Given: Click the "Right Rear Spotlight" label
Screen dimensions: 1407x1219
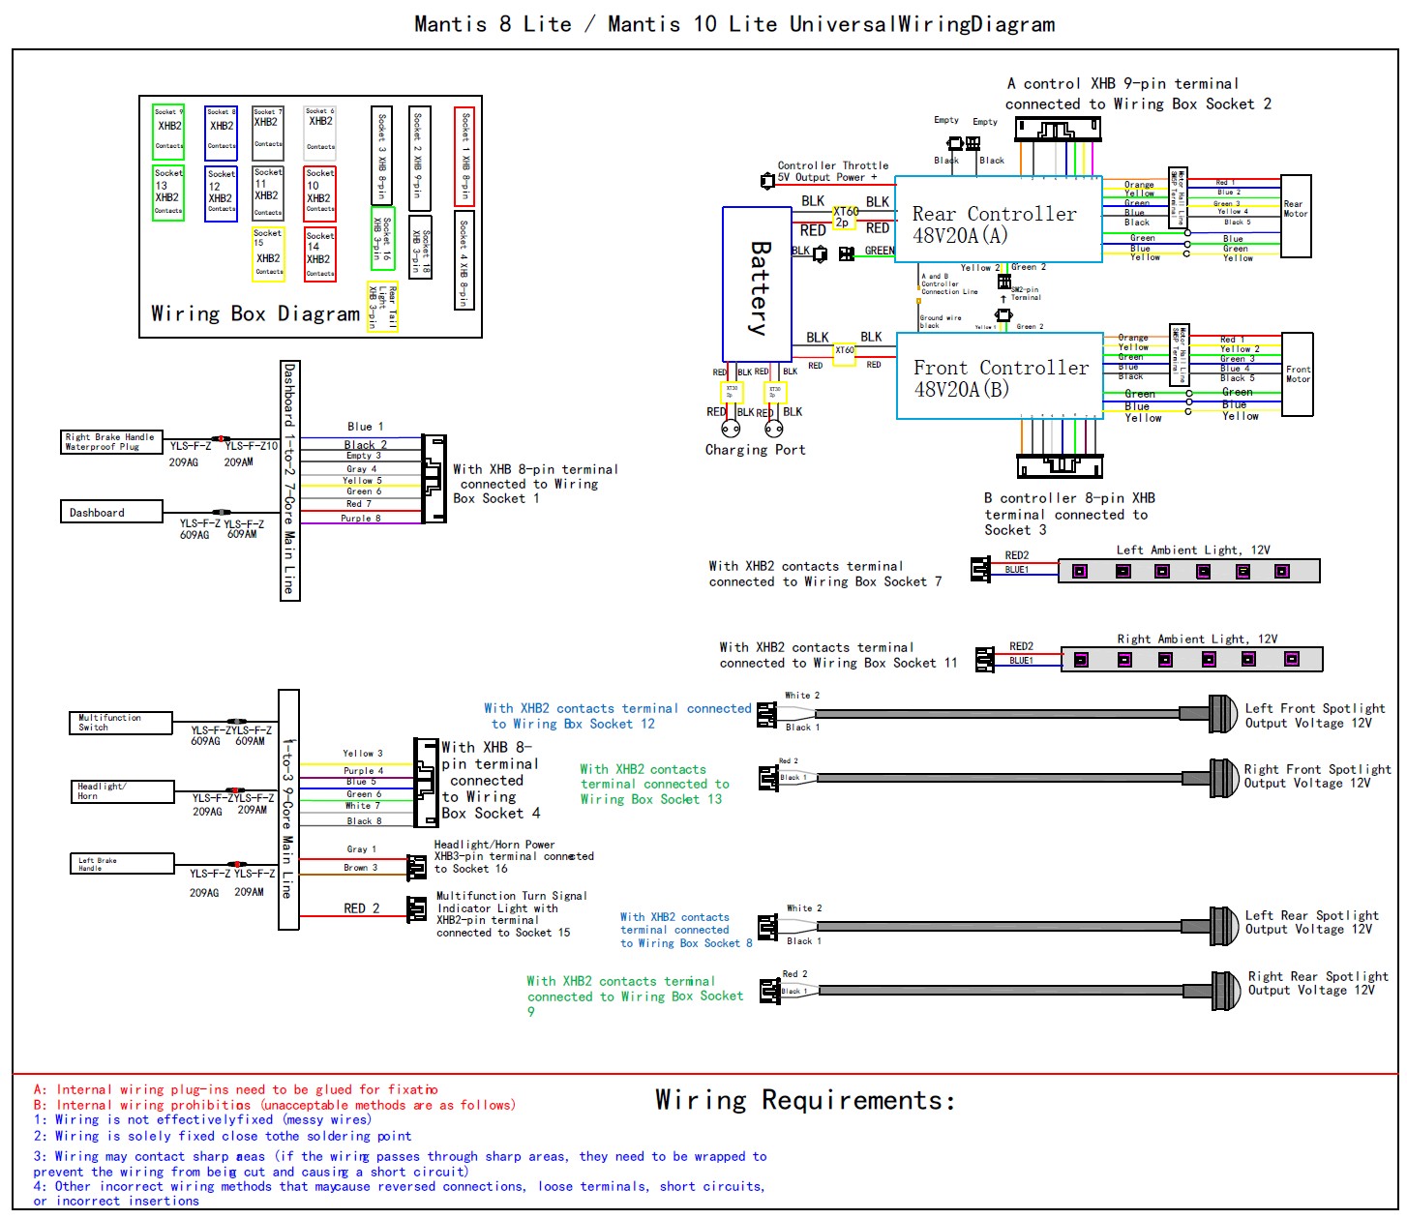Looking at the screenshot, I should tap(1318, 976).
